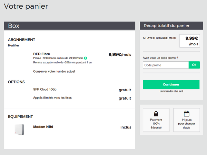
Task: Click Conserver votre numéro actuel
Action: (54, 71)
